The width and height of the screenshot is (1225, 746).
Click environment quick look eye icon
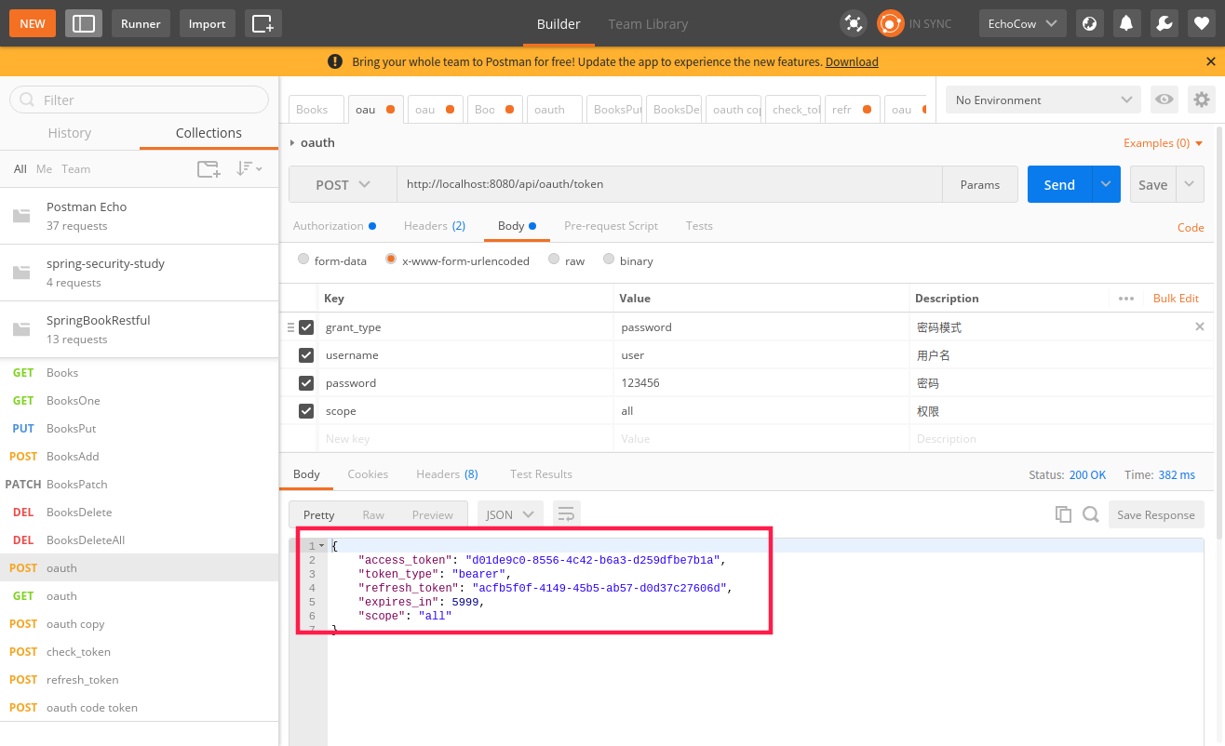coord(1164,100)
